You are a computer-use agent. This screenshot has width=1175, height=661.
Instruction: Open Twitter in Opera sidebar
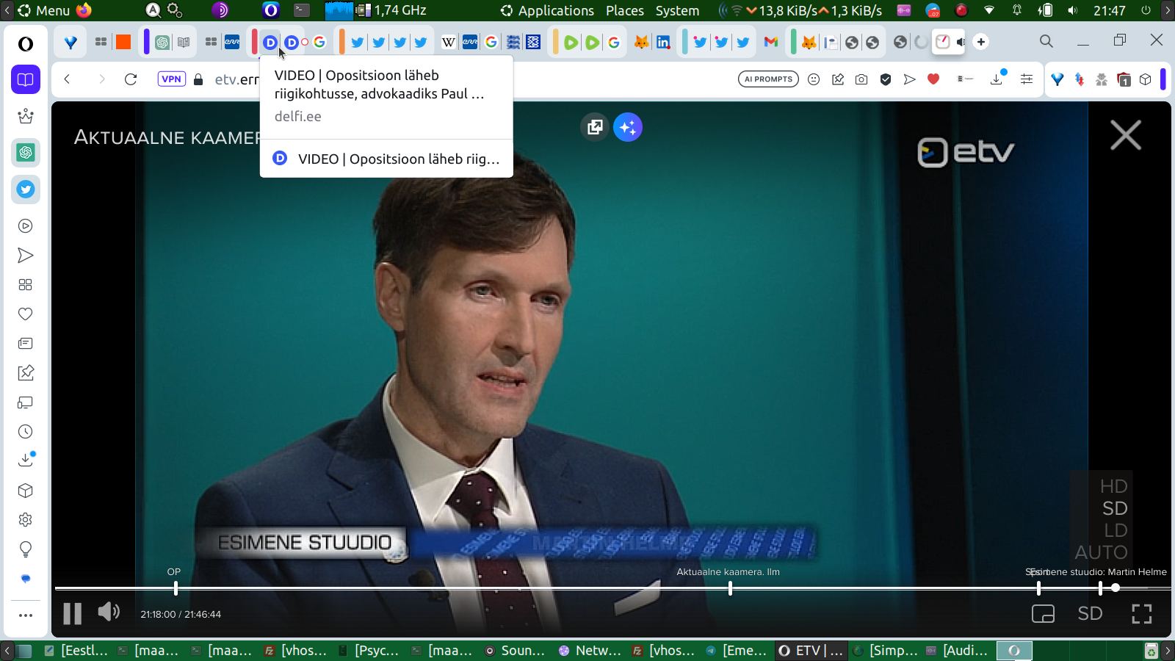tap(26, 189)
